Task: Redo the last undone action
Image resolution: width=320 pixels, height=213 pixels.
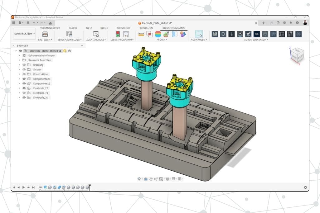Action: click(x=41, y=23)
